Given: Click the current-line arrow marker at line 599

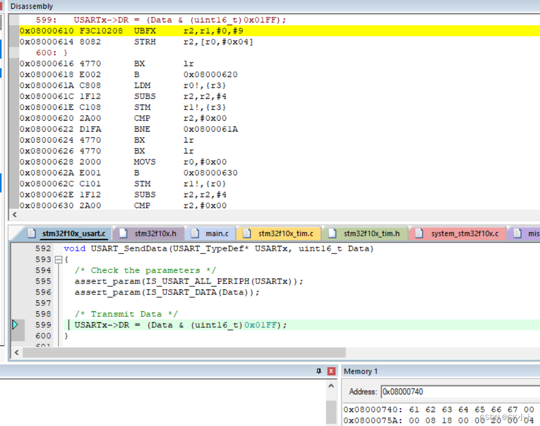Looking at the screenshot, I should [x=15, y=324].
